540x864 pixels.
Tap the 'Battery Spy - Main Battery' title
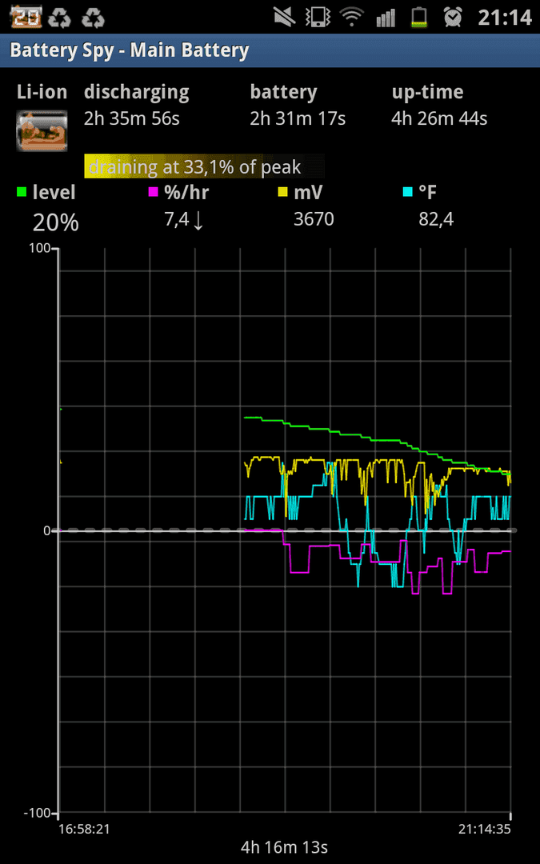coord(130,50)
